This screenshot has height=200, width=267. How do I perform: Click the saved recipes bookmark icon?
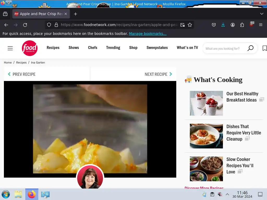[265, 48]
